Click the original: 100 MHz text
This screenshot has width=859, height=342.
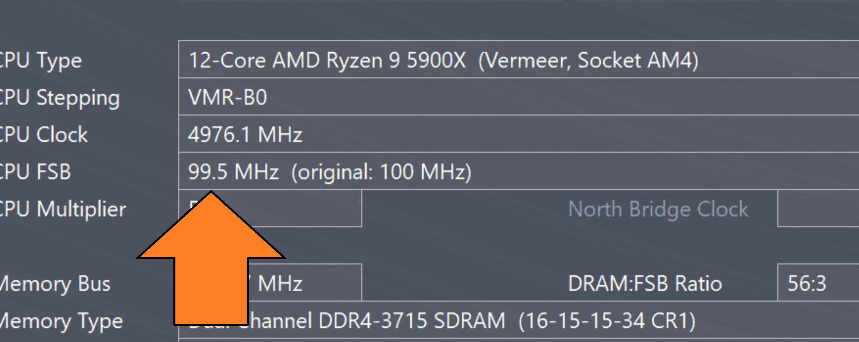click(x=381, y=172)
